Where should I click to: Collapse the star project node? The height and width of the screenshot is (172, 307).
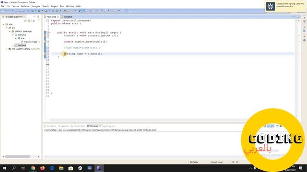pyautogui.click(x=3, y=24)
